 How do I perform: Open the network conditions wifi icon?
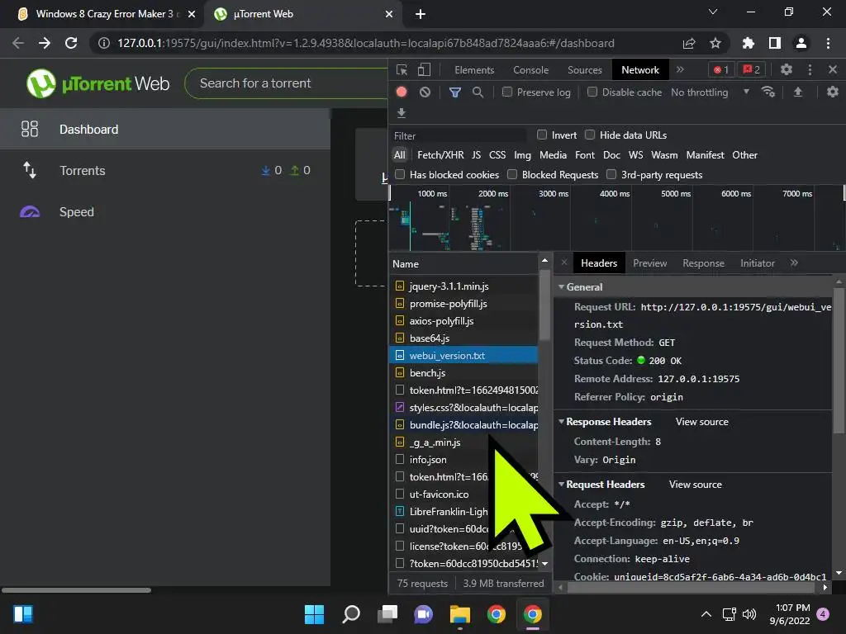point(768,92)
